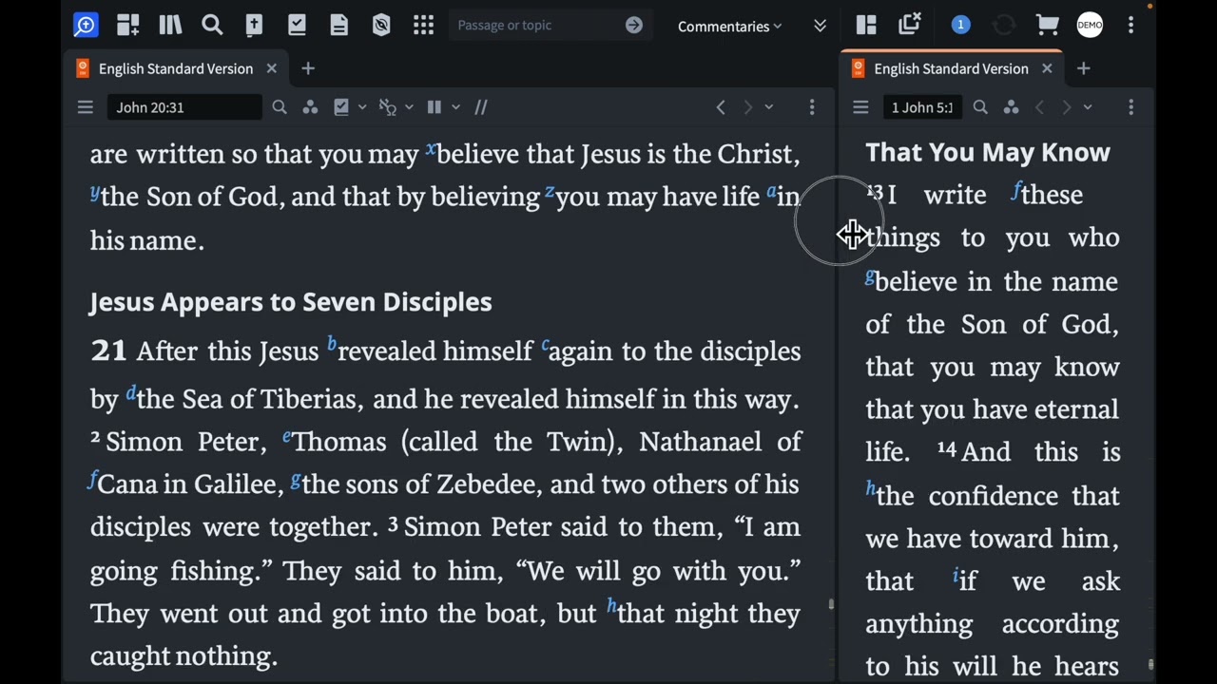Image resolution: width=1217 pixels, height=684 pixels.
Task: Search inside the 1 John 5:1 pane
Action: 980,107
